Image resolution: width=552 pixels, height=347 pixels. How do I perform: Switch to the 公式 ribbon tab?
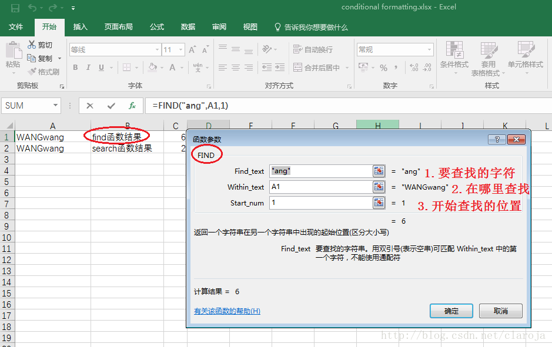point(157,27)
